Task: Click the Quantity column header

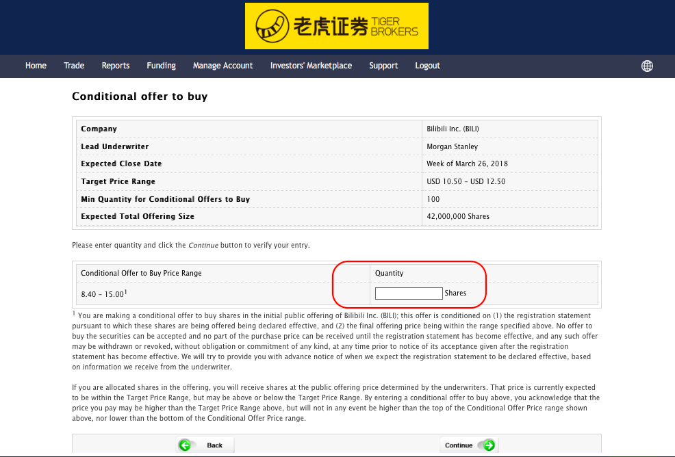Action: pyautogui.click(x=389, y=273)
